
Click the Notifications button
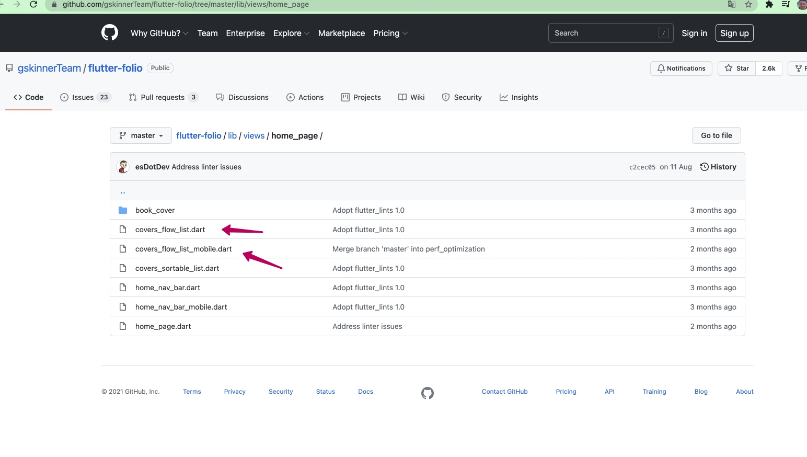[681, 68]
